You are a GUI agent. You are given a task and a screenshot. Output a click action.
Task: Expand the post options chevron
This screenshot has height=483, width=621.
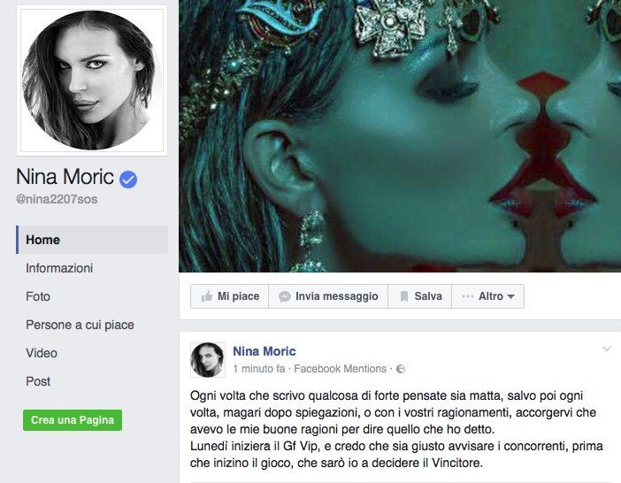607,349
